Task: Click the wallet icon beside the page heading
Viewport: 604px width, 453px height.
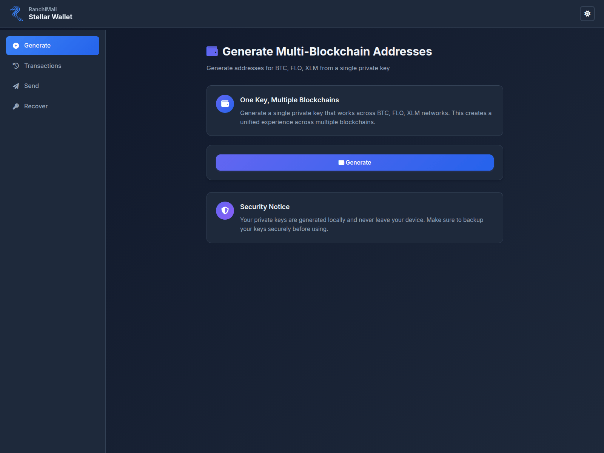Action: (x=213, y=51)
